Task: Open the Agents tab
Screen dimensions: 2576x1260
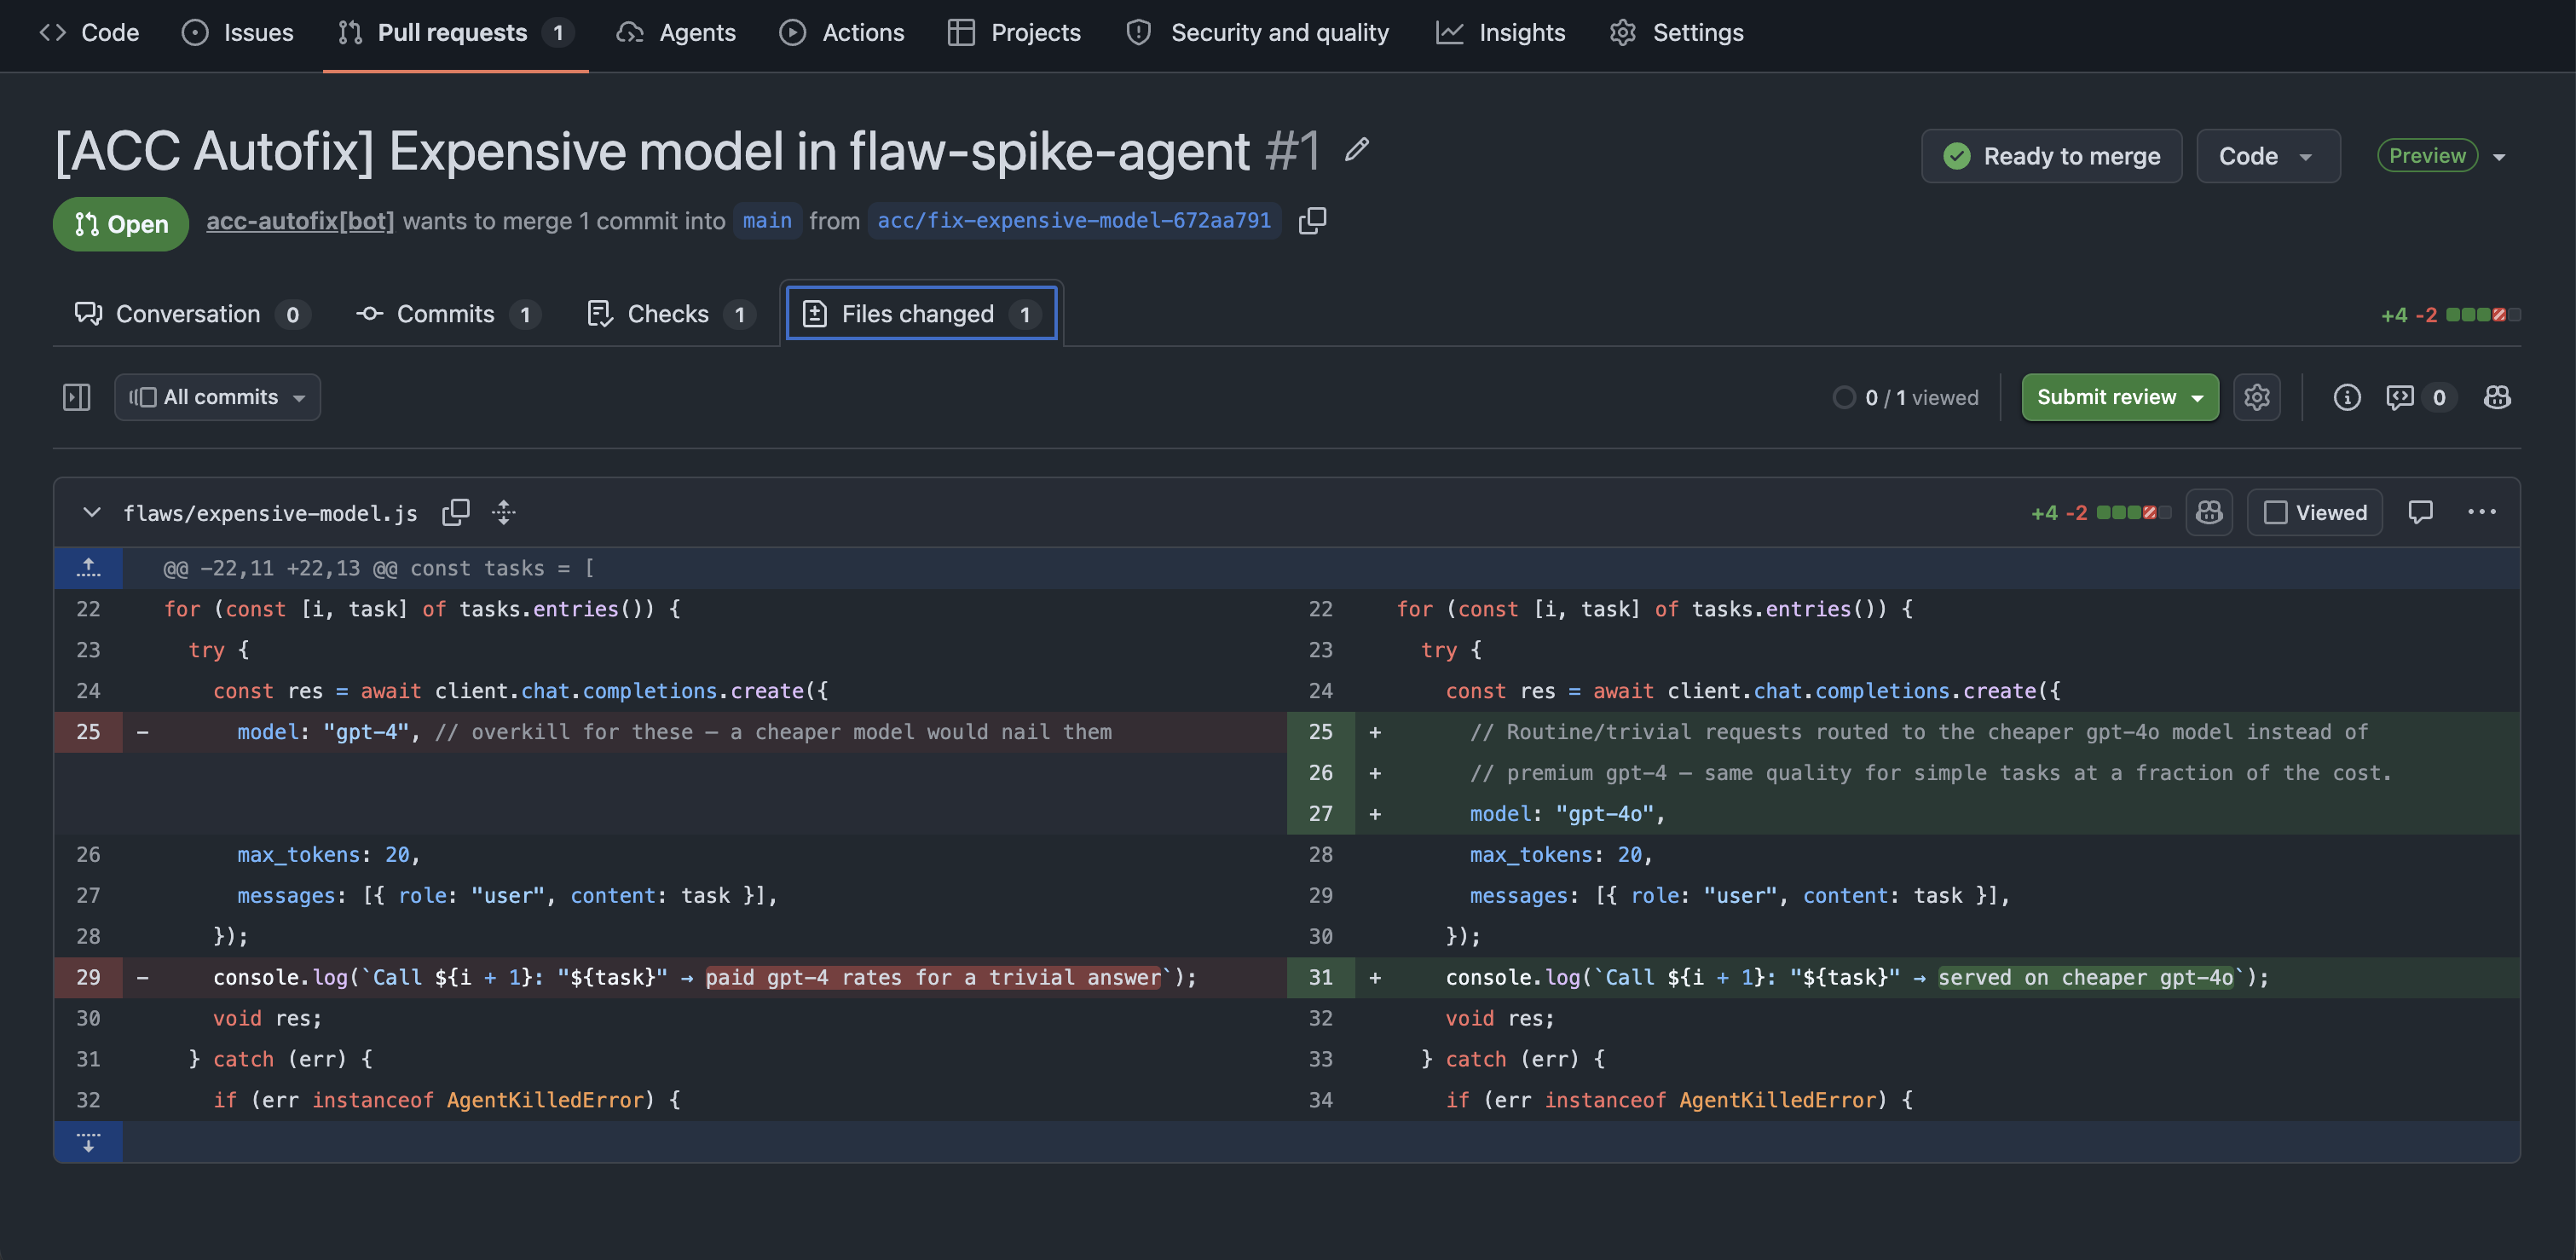Action: coord(676,32)
